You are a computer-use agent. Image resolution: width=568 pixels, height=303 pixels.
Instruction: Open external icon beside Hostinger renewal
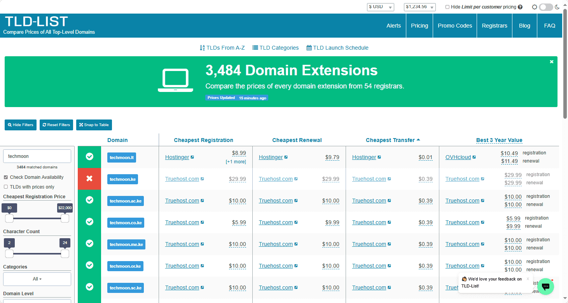click(x=286, y=157)
